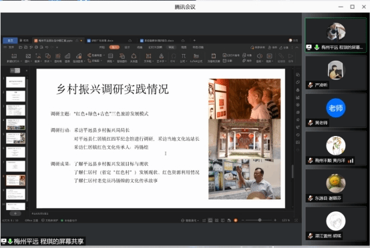Expand the video dropdown arrow

(272, 61)
